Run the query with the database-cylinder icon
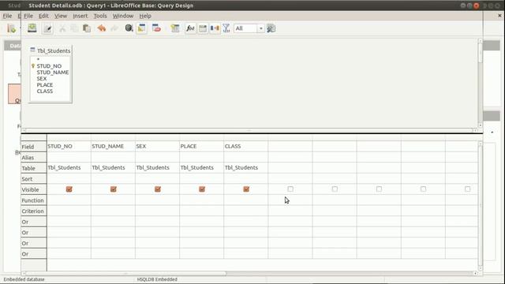Screen dimensions: 505x284 coord(129,28)
